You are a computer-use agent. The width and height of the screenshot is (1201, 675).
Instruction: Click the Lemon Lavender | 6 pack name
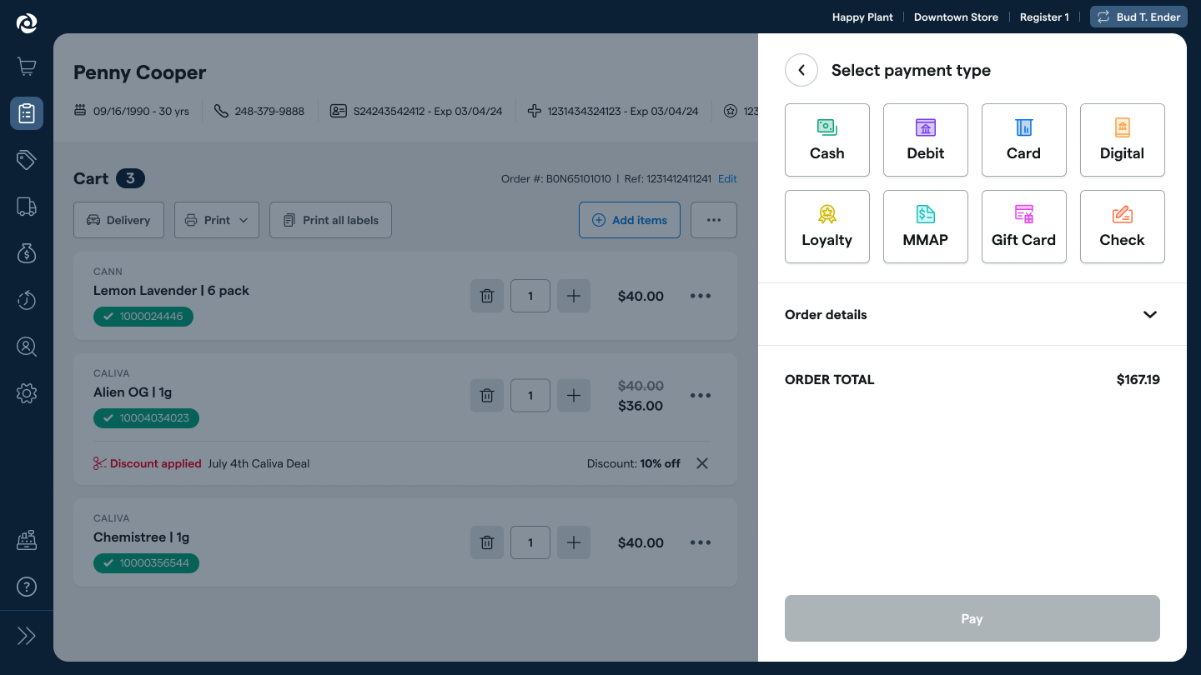point(171,291)
